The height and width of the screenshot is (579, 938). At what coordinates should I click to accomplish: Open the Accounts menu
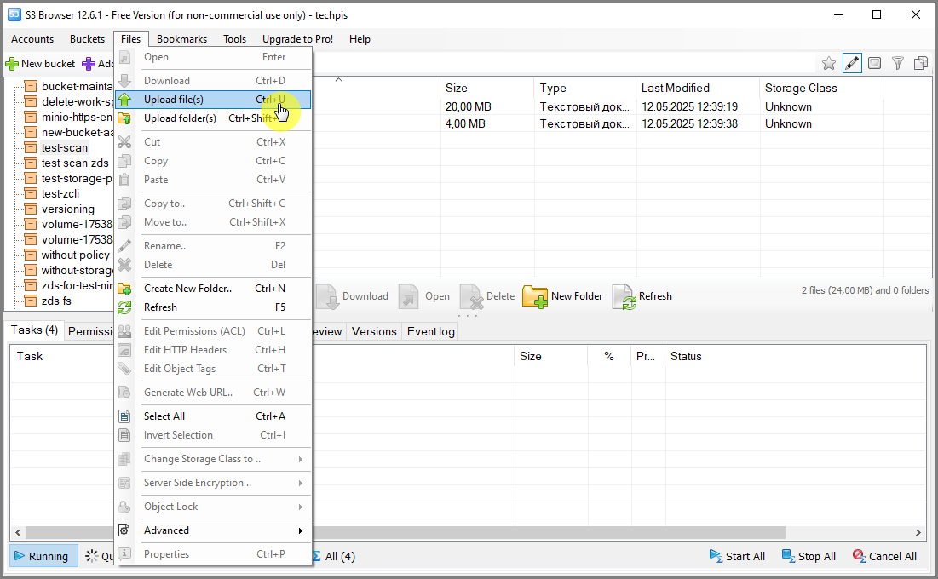point(32,39)
